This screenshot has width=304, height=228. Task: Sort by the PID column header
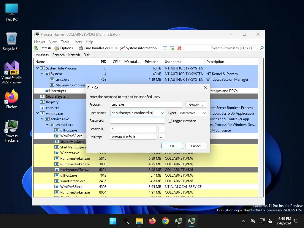point(100,62)
